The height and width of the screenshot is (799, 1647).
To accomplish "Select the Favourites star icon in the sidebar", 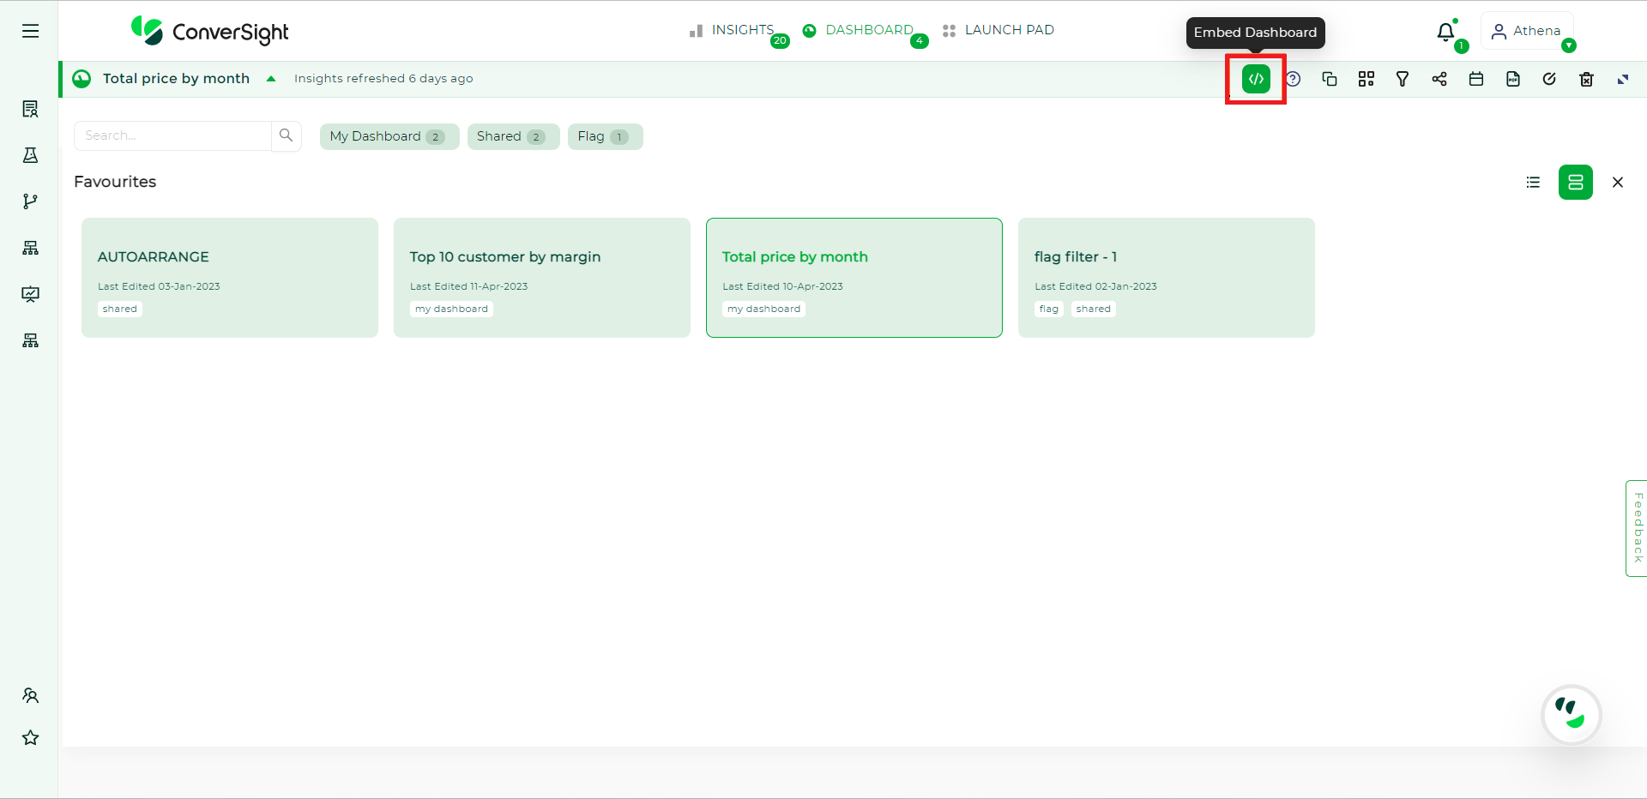I will point(30,737).
